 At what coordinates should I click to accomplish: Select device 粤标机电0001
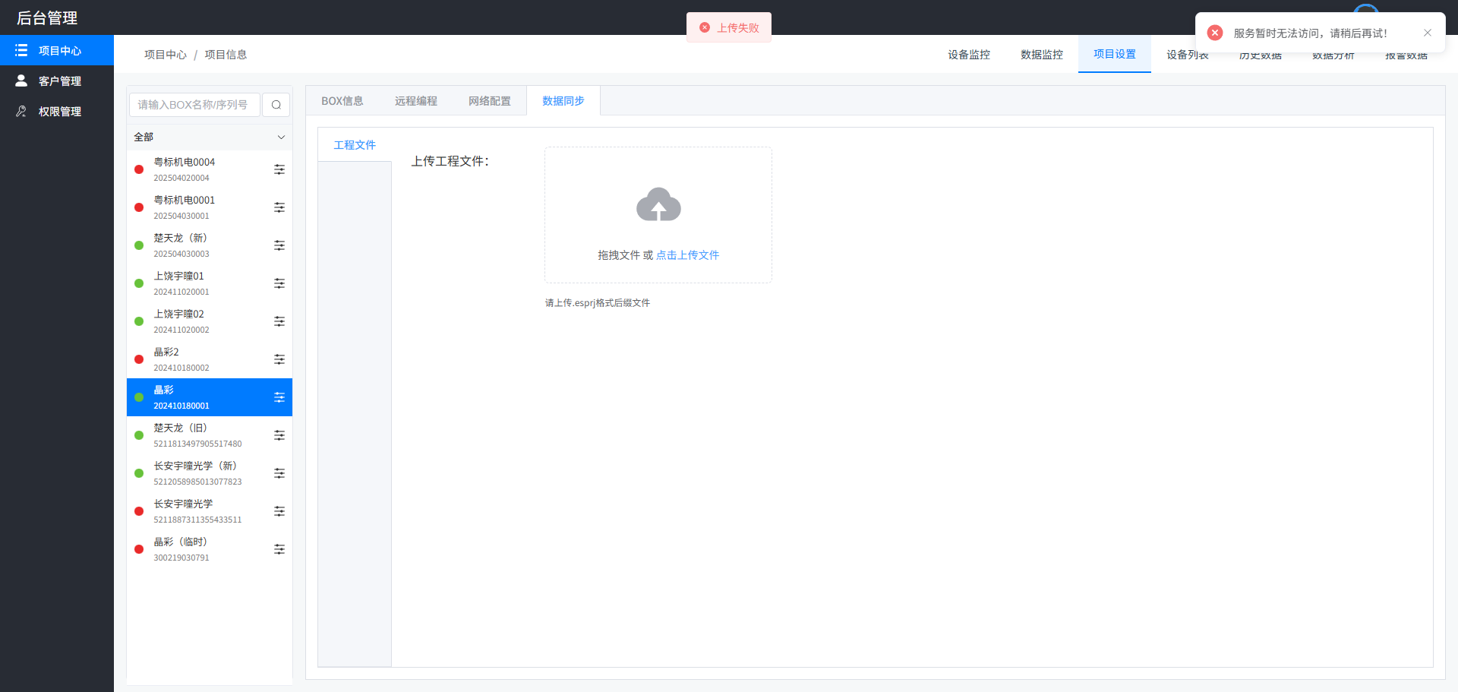[x=210, y=207]
